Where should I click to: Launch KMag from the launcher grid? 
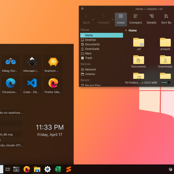pyautogui.click(x=10, y=64)
